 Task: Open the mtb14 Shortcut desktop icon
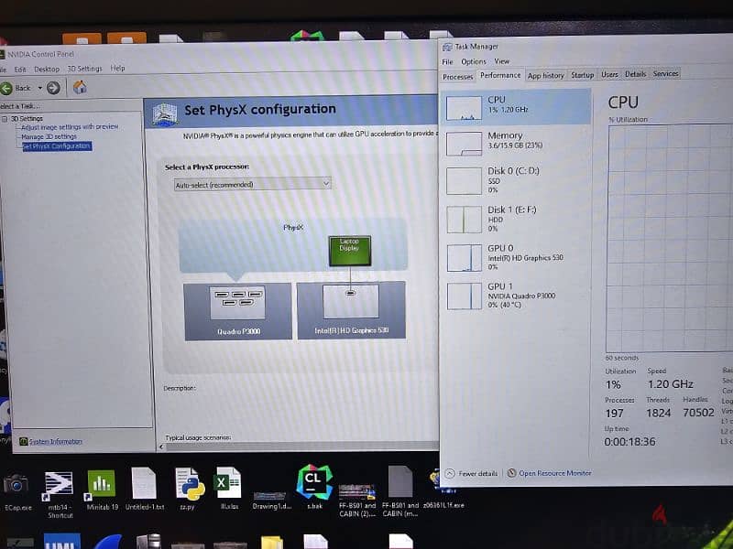click(60, 494)
